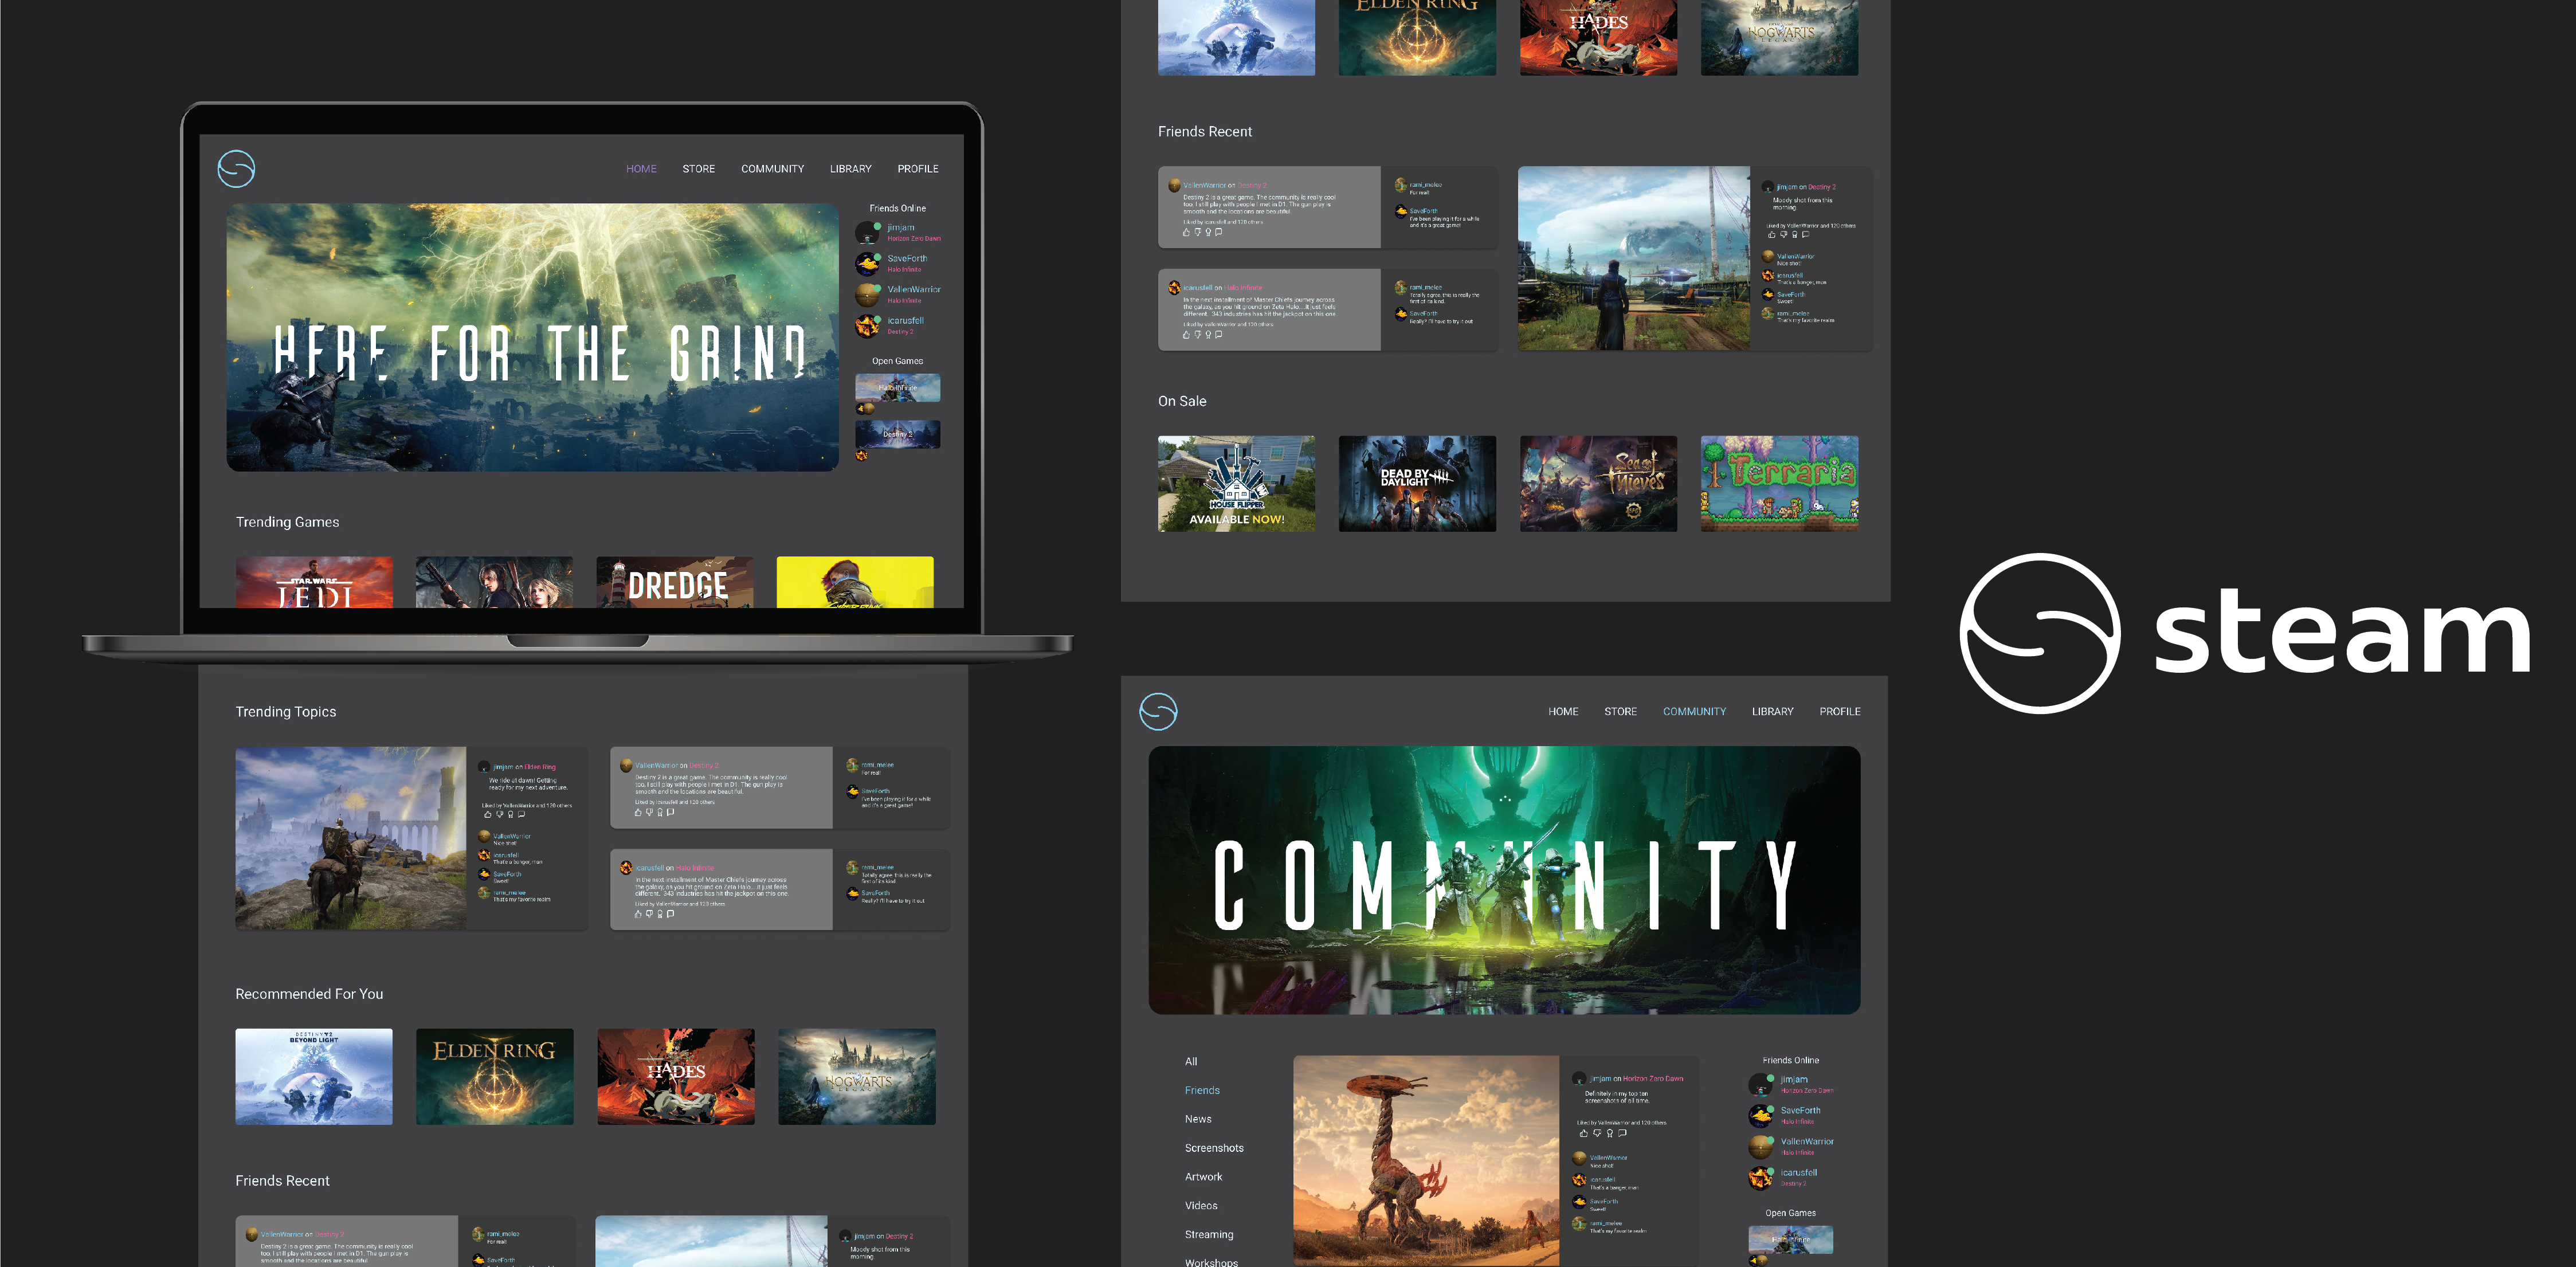The width and height of the screenshot is (2576, 1267).
Task: Click the Steam logo above the COMMUNITY banner
Action: [x=1158, y=711]
